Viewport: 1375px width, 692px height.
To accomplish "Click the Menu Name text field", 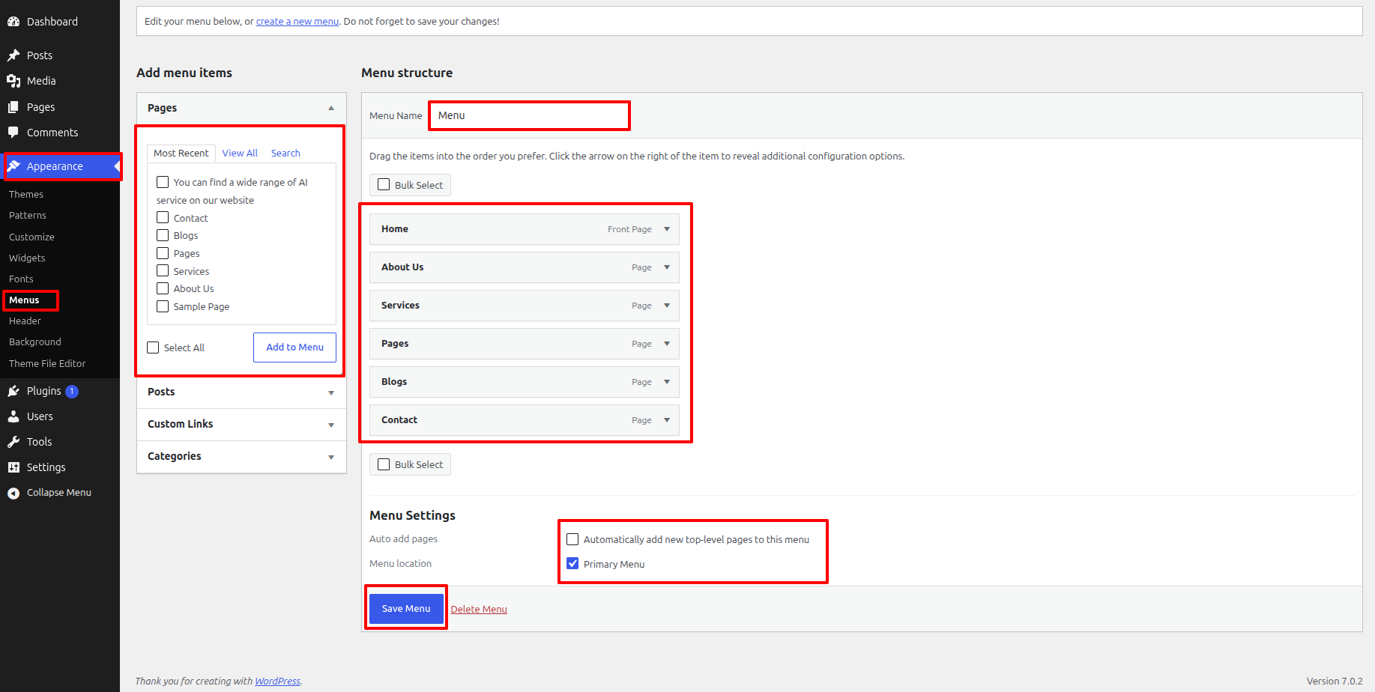I will pyautogui.click(x=529, y=115).
